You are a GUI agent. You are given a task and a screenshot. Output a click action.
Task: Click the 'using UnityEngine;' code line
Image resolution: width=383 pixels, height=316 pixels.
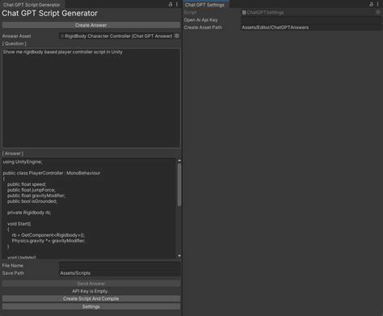tap(23, 162)
